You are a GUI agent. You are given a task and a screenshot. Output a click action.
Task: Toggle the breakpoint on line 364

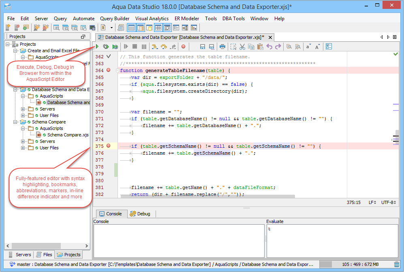coord(108,70)
